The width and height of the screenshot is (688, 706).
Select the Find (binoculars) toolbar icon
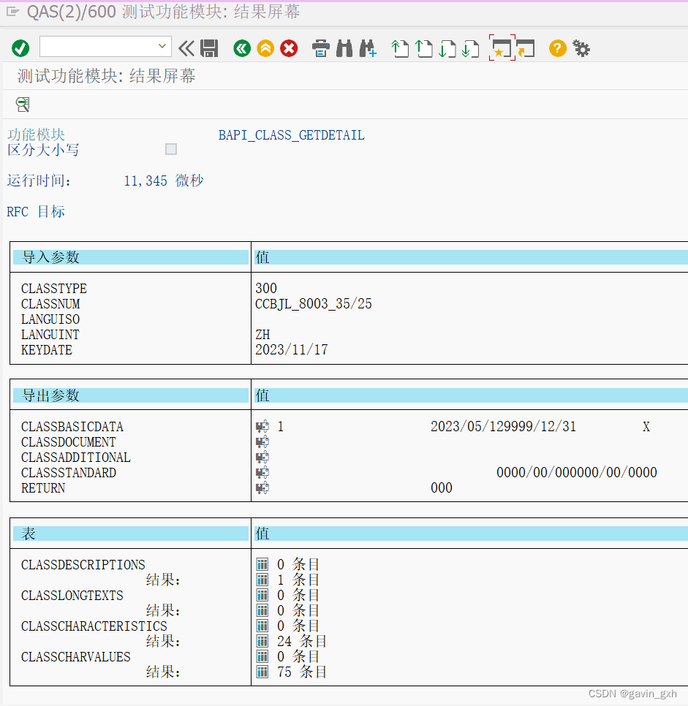(344, 48)
